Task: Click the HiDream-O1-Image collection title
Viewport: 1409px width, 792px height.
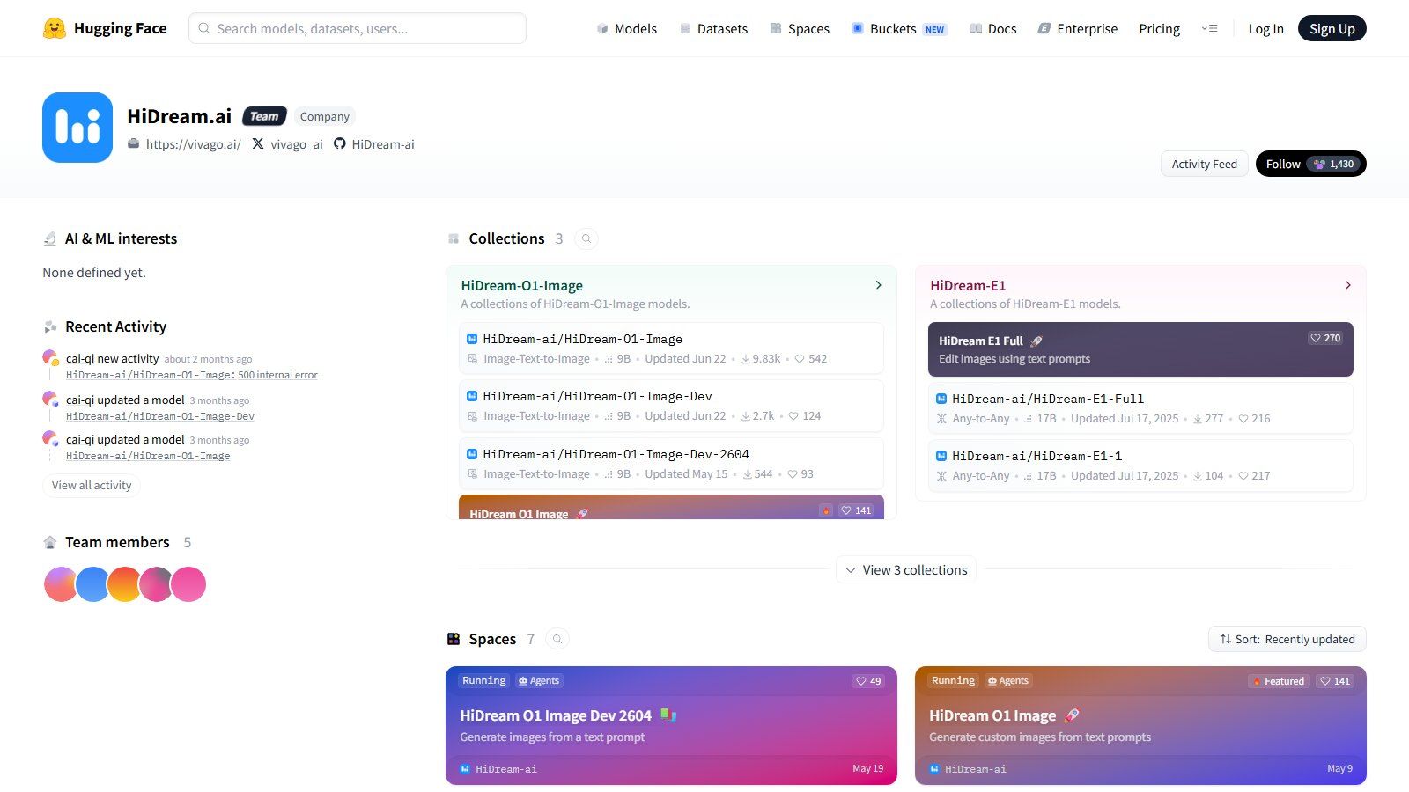Action: pos(521,285)
